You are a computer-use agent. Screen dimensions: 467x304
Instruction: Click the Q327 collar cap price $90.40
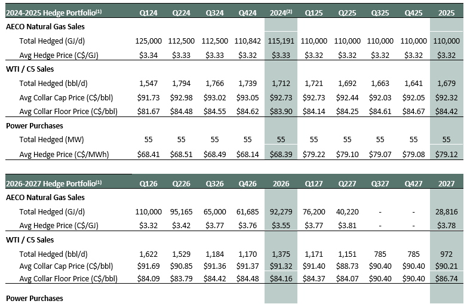pyautogui.click(x=380, y=266)
